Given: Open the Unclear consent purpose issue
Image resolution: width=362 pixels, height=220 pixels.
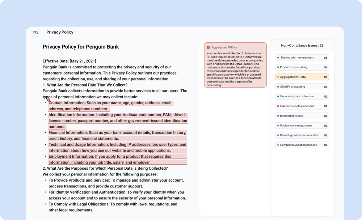Looking at the screenshot, I should (x=302, y=126).
